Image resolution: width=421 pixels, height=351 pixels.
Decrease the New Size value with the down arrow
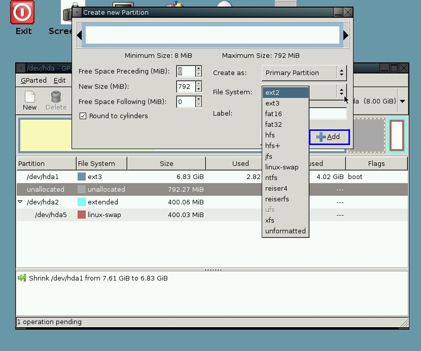click(x=198, y=89)
